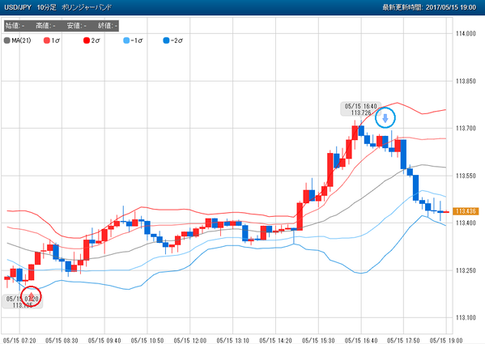
Task: Click the red up-arrow buy signal marker
Action: (x=32, y=296)
